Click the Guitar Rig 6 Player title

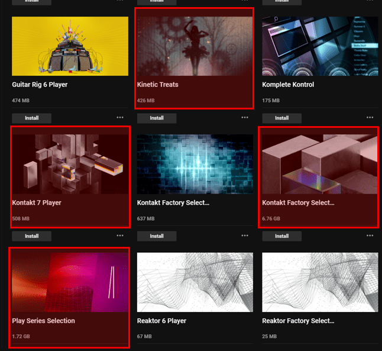point(40,85)
